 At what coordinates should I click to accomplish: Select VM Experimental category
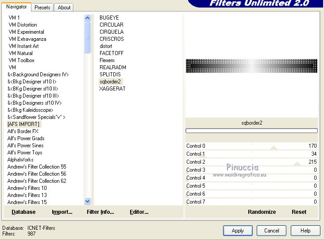pyautogui.click(x=26, y=32)
